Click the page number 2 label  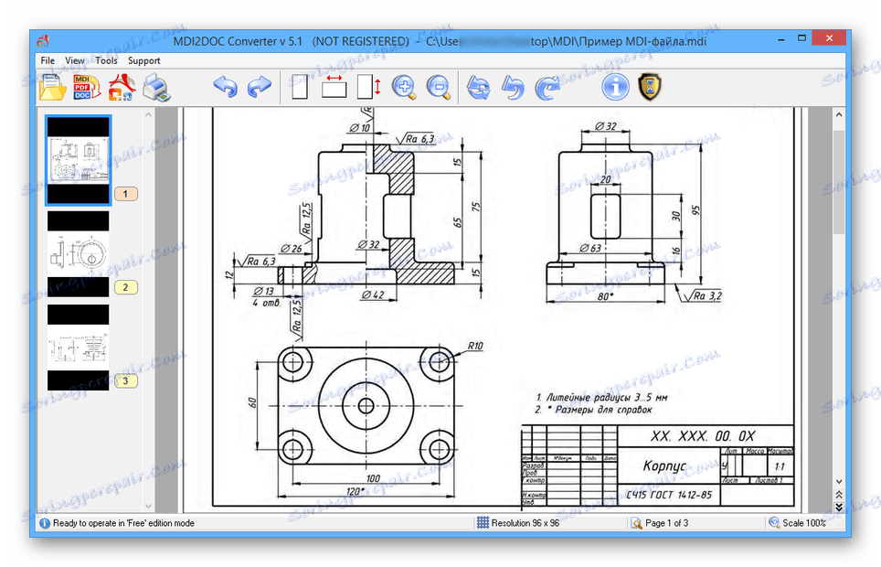click(126, 287)
